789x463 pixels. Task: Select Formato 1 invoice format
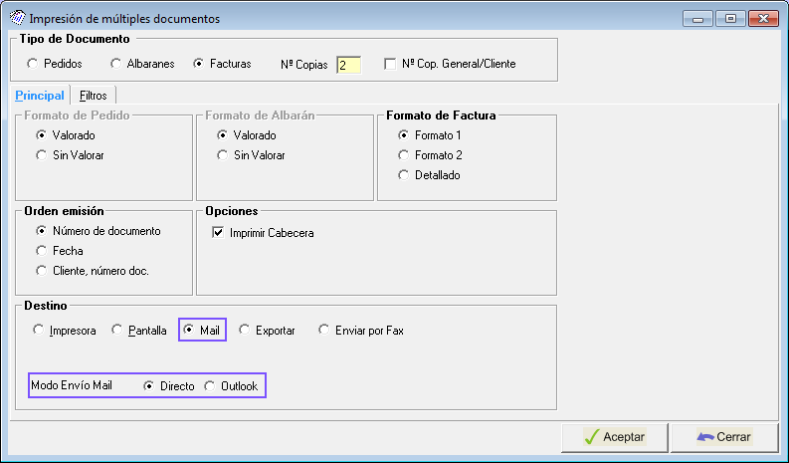coord(403,135)
